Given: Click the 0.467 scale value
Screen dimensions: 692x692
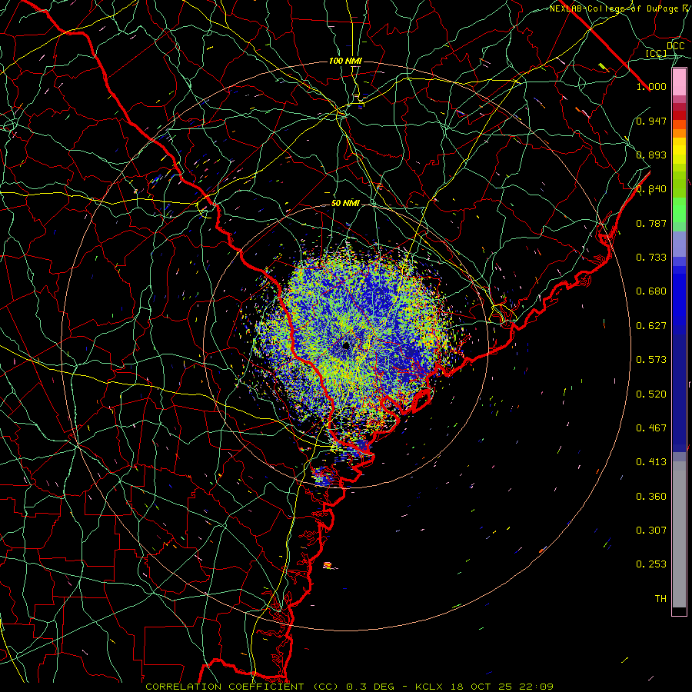Looking at the screenshot, I should (651, 428).
